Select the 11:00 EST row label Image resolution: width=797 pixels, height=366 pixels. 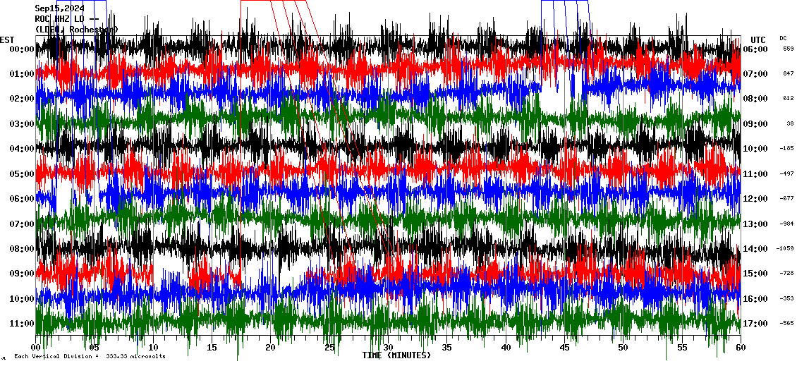click(x=23, y=324)
